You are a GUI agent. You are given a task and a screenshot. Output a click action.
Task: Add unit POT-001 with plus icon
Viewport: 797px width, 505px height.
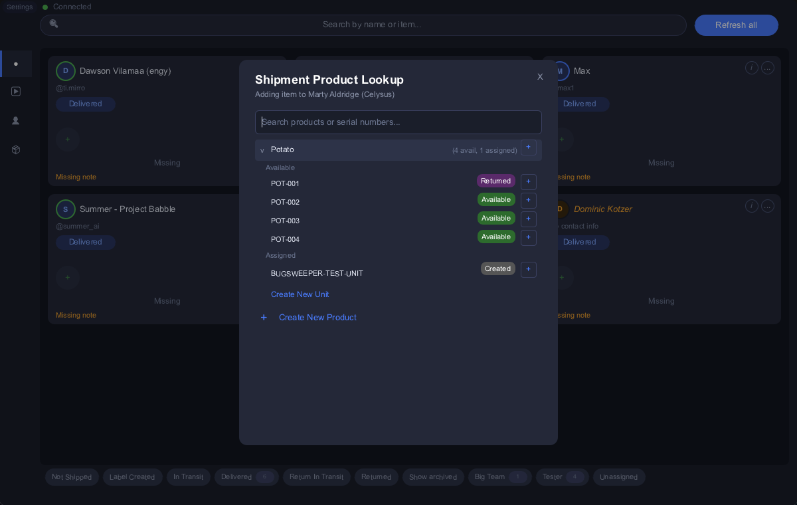coord(529,181)
